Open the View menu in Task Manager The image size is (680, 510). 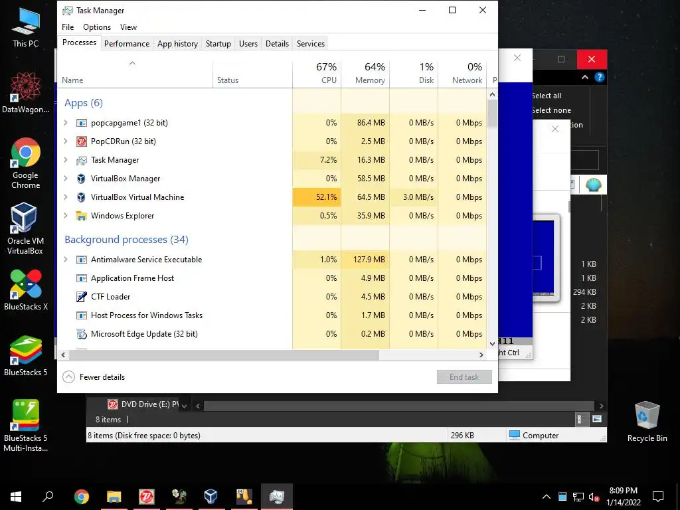(128, 27)
